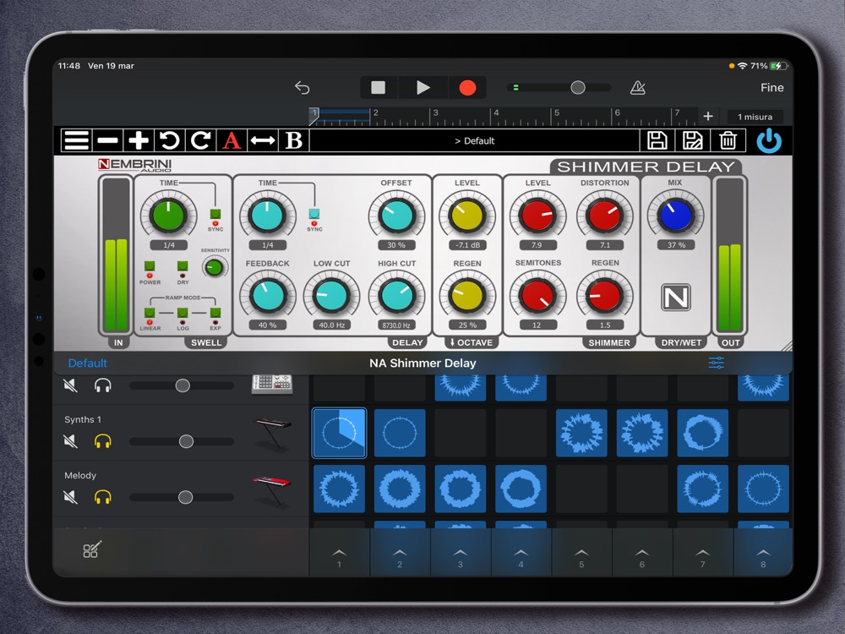Mute the Melody track

70,497
